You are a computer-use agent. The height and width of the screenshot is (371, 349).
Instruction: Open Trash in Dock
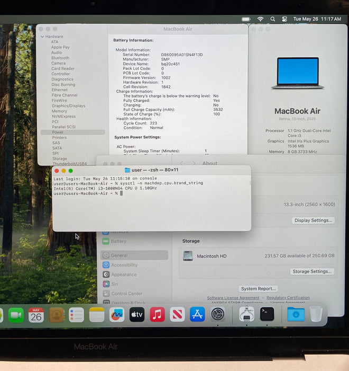tap(316, 314)
